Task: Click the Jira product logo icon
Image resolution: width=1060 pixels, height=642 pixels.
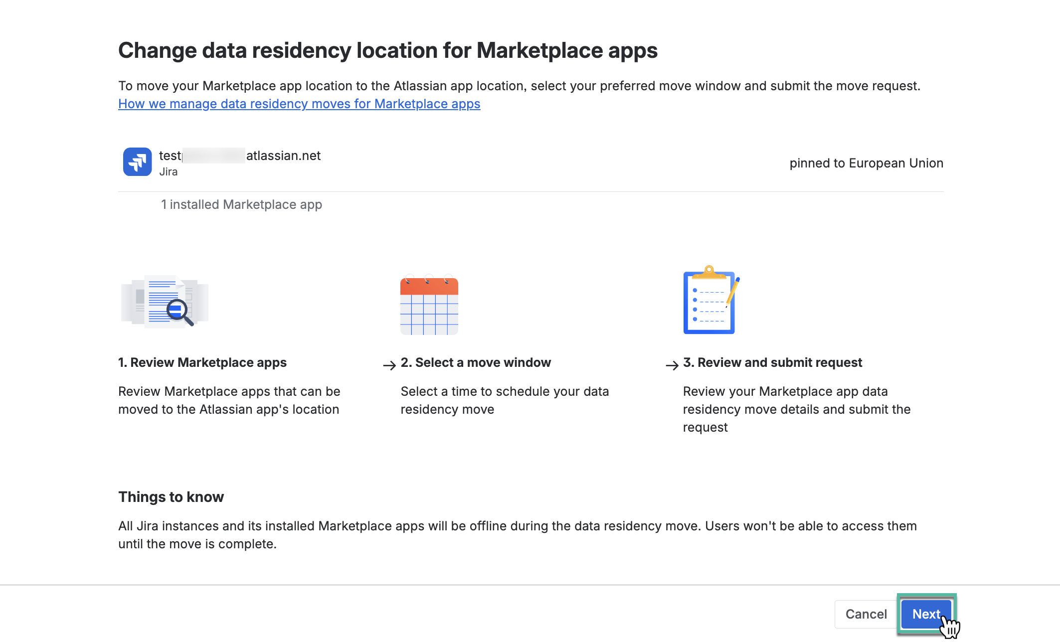Action: (137, 162)
